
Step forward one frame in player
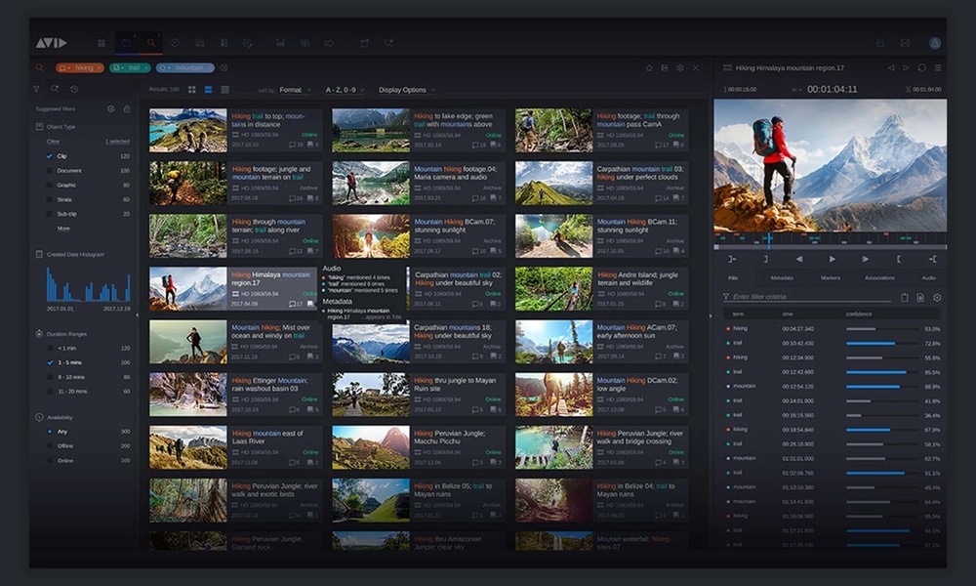coord(865,259)
